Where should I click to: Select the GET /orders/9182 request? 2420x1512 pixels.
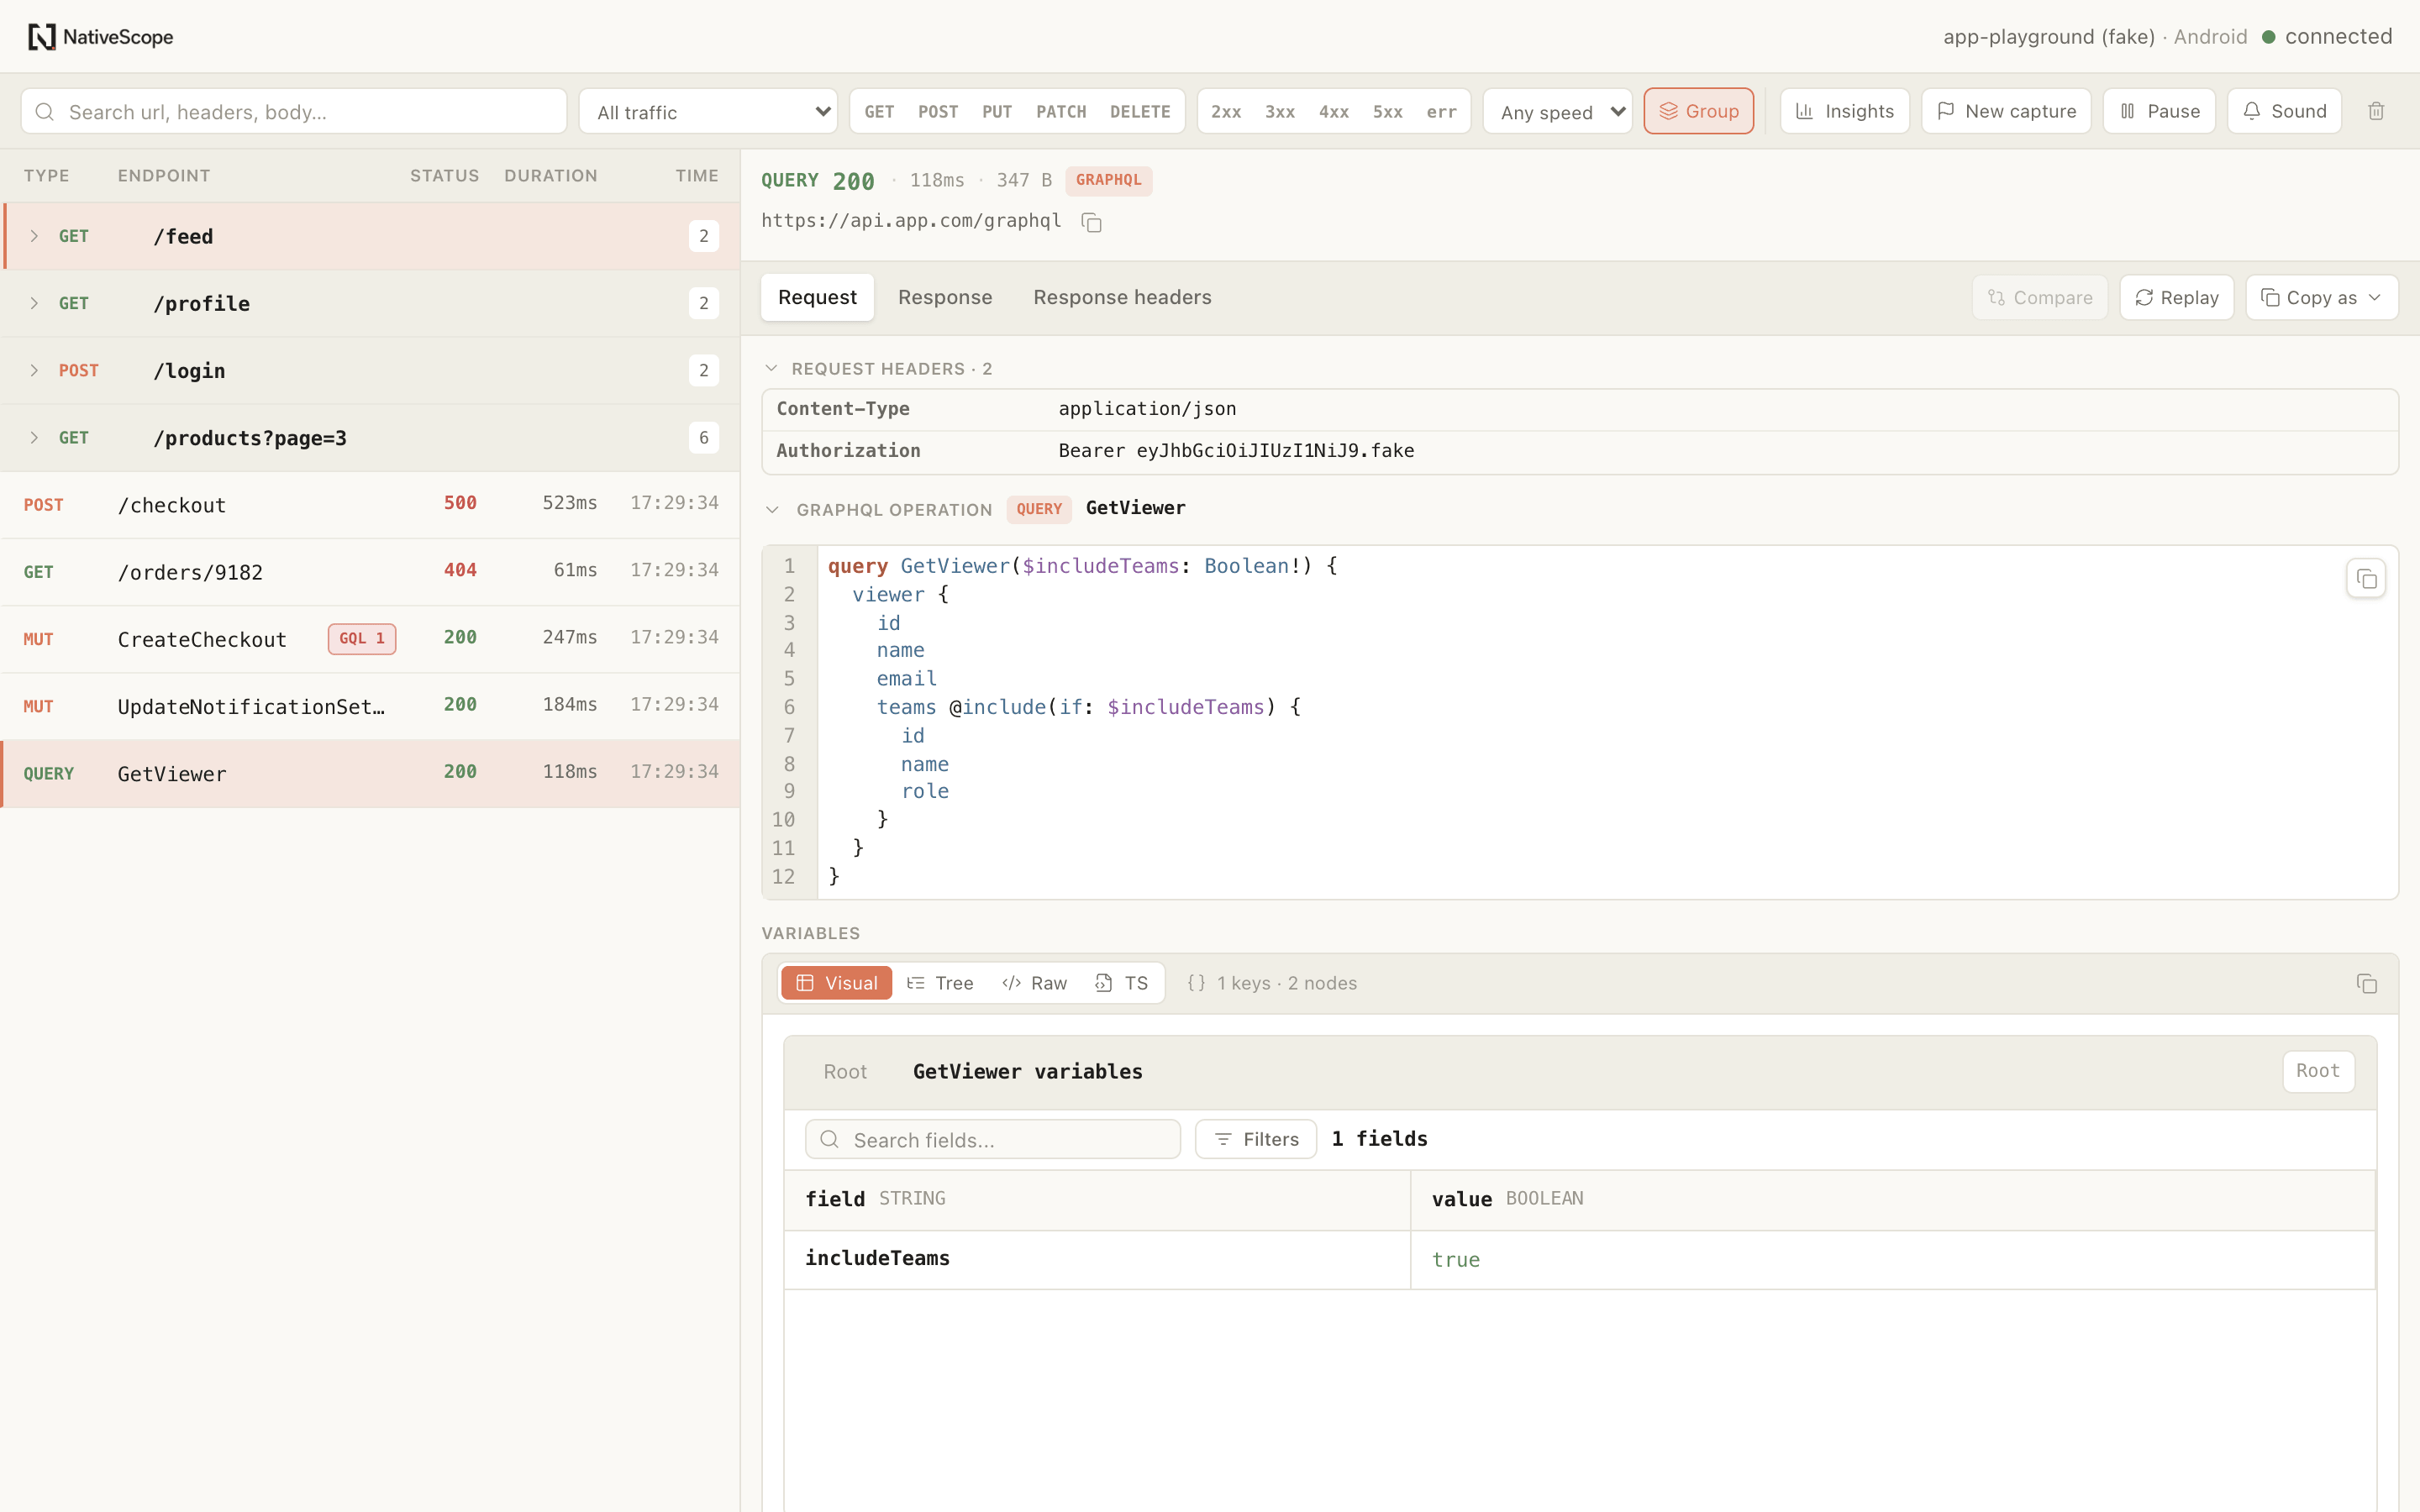(x=370, y=571)
